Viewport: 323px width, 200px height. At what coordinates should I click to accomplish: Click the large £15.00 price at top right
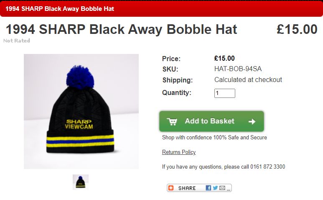(x=297, y=29)
